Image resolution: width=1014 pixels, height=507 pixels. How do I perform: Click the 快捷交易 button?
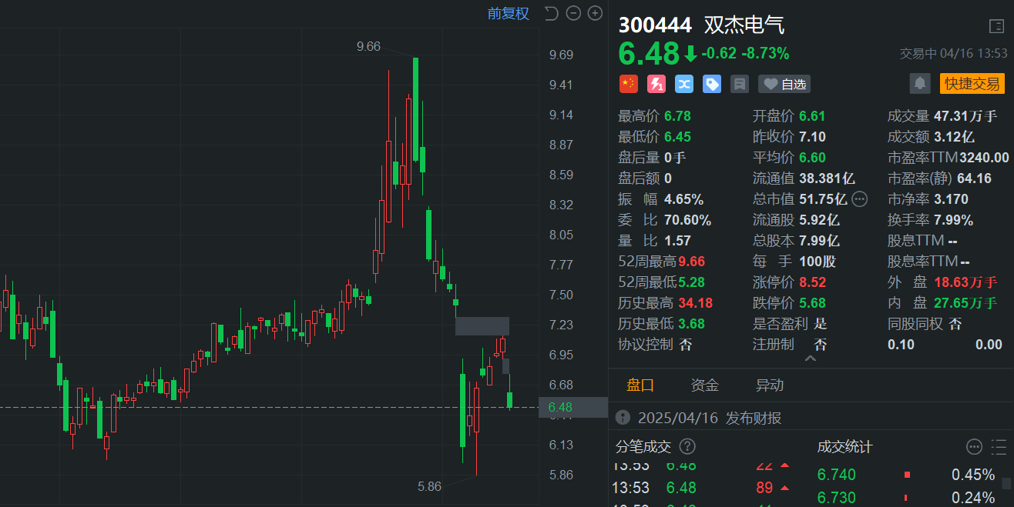[972, 84]
